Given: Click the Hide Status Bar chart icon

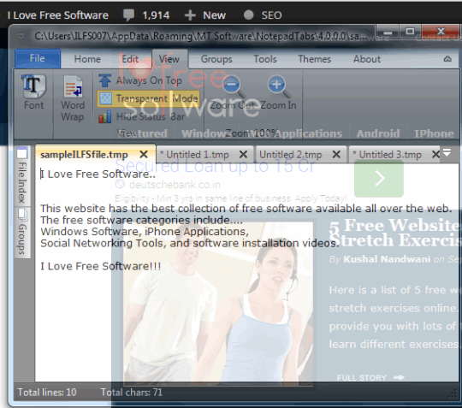Looking at the screenshot, I should pyautogui.click(x=105, y=116).
